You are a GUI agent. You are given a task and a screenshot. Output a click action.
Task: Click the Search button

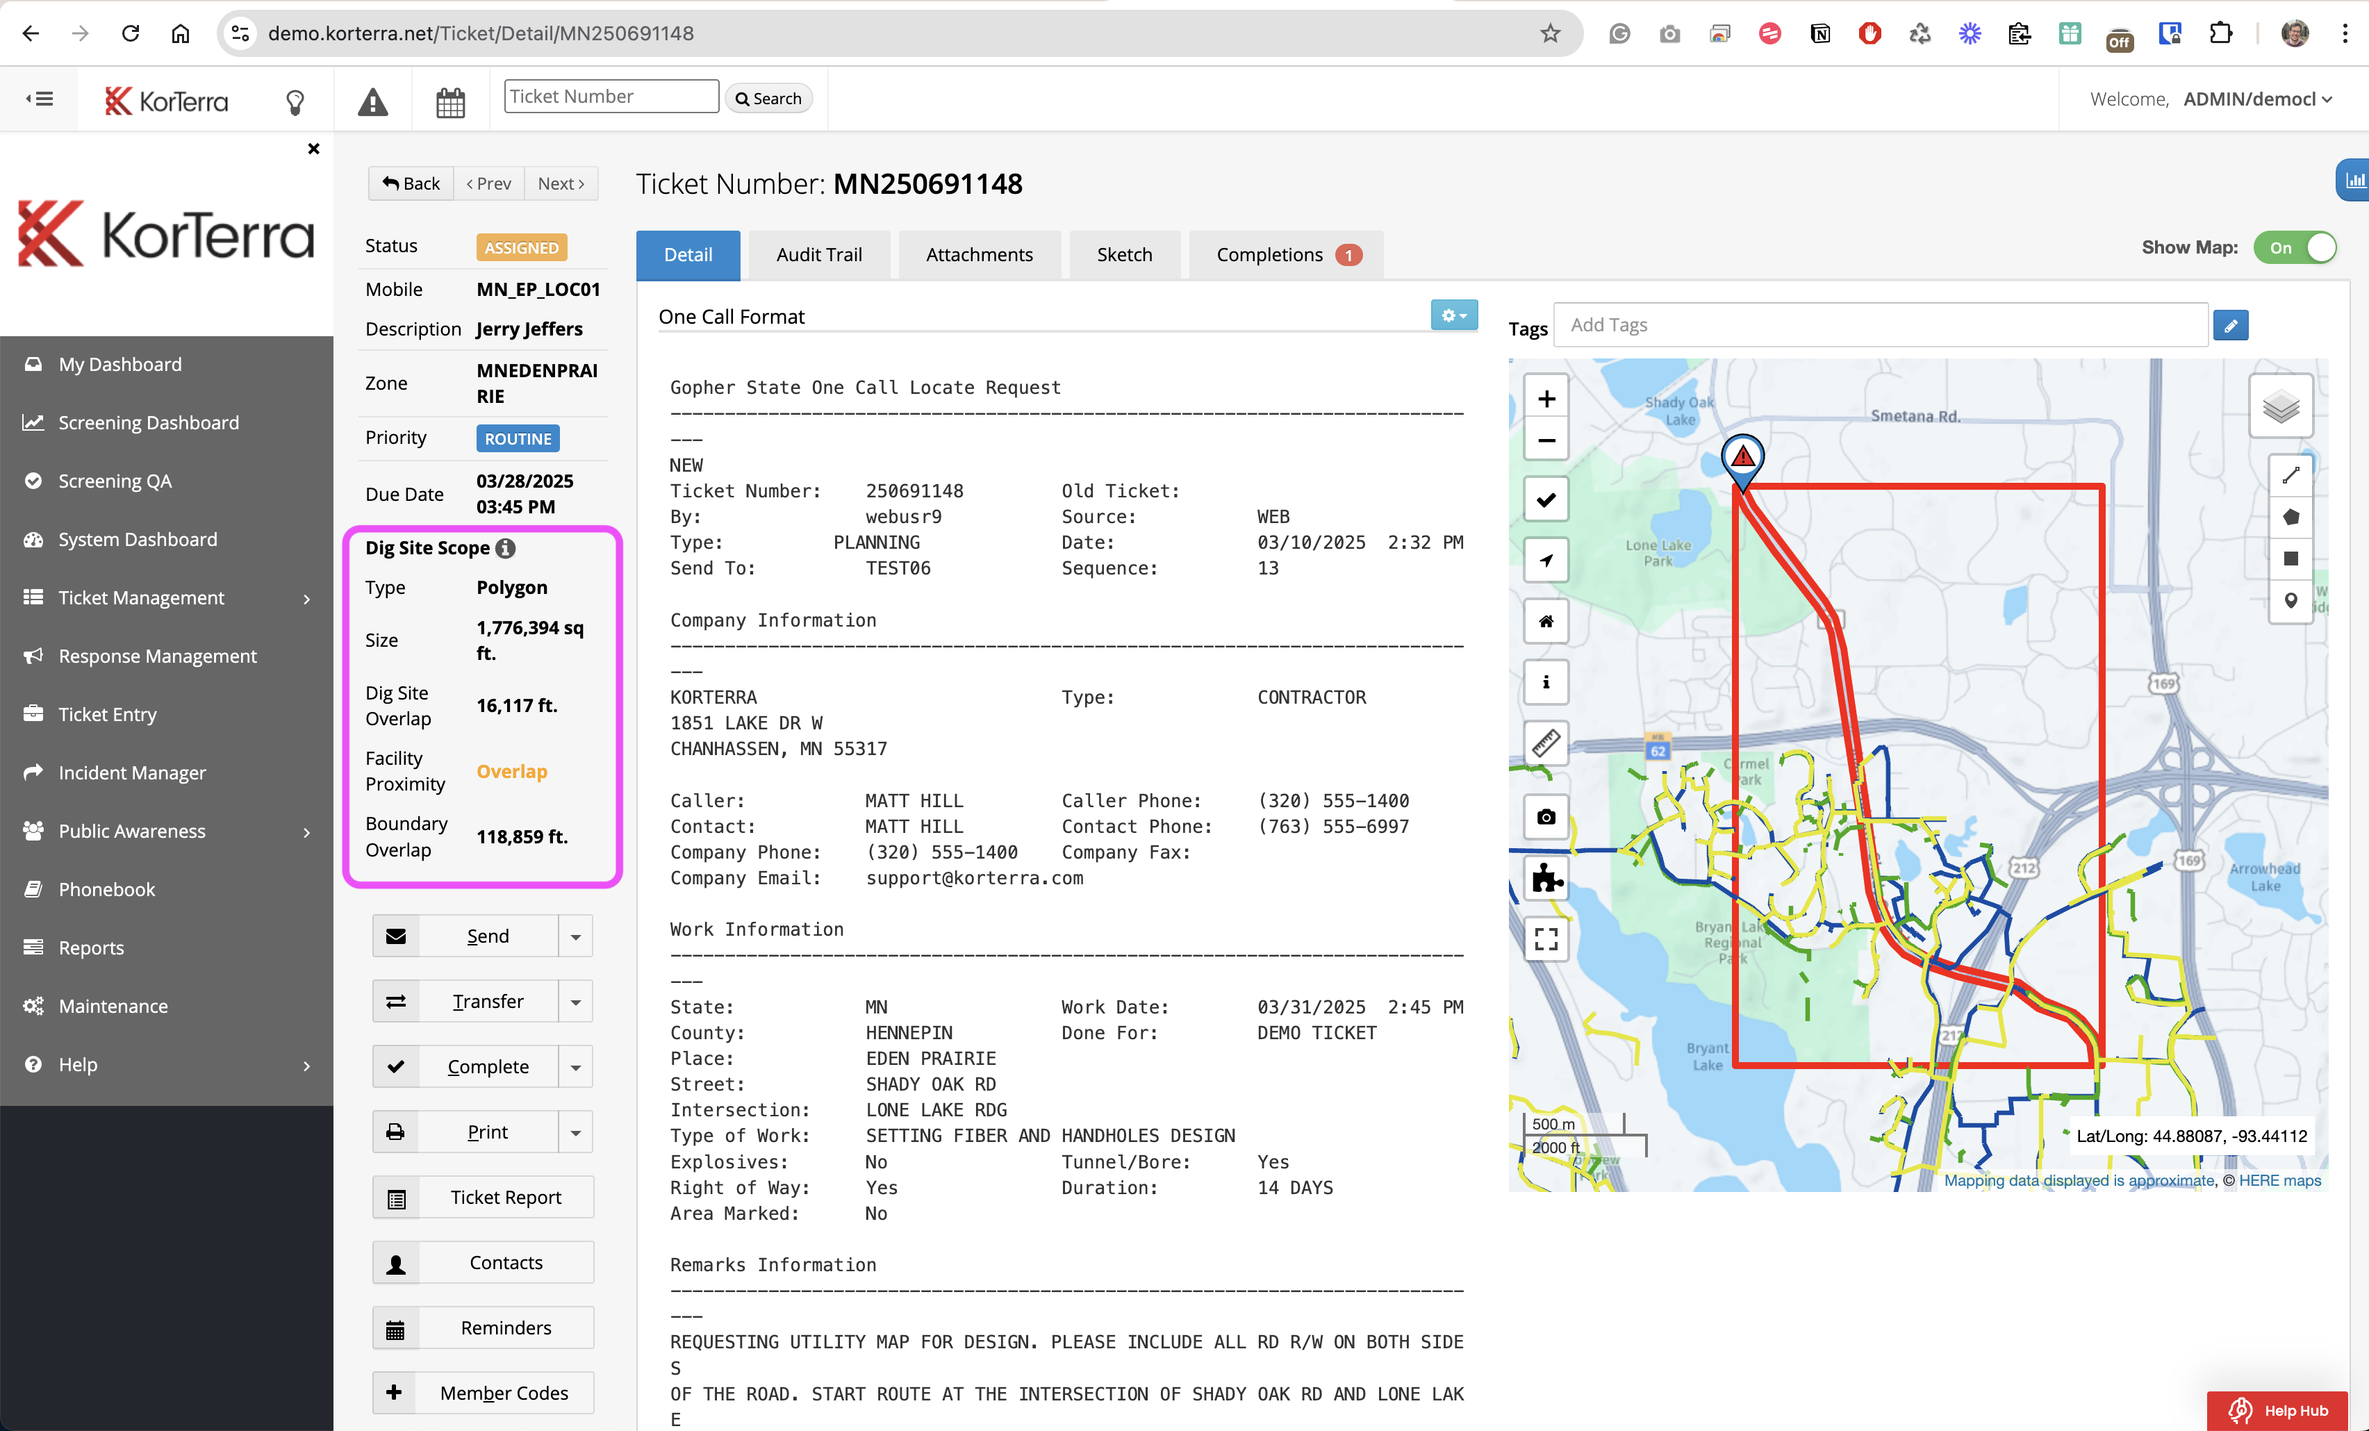coord(768,98)
